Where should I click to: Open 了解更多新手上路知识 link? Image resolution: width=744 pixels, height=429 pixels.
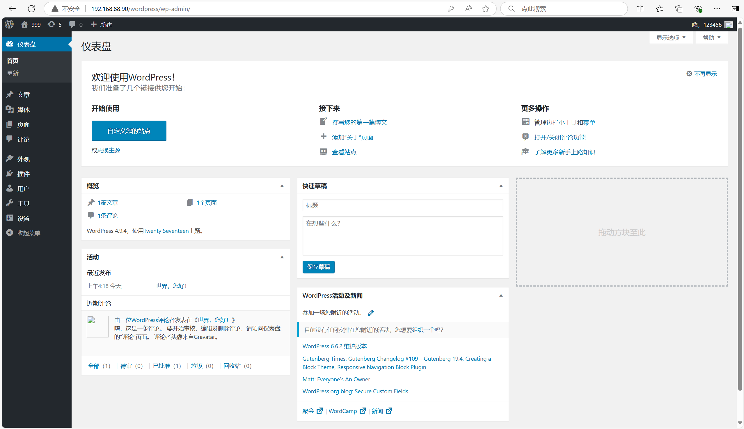click(x=564, y=152)
